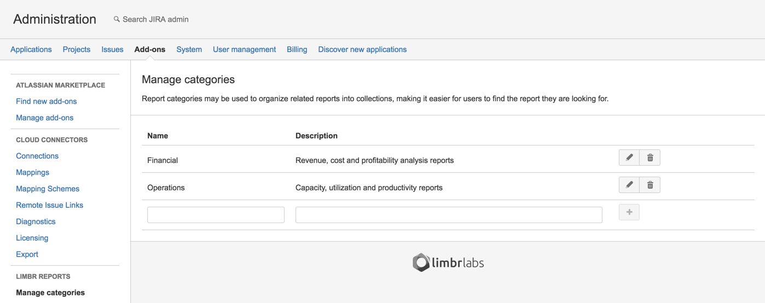This screenshot has height=303, width=765.
Task: Delete the Operations category with trash icon
Action: tap(650, 185)
